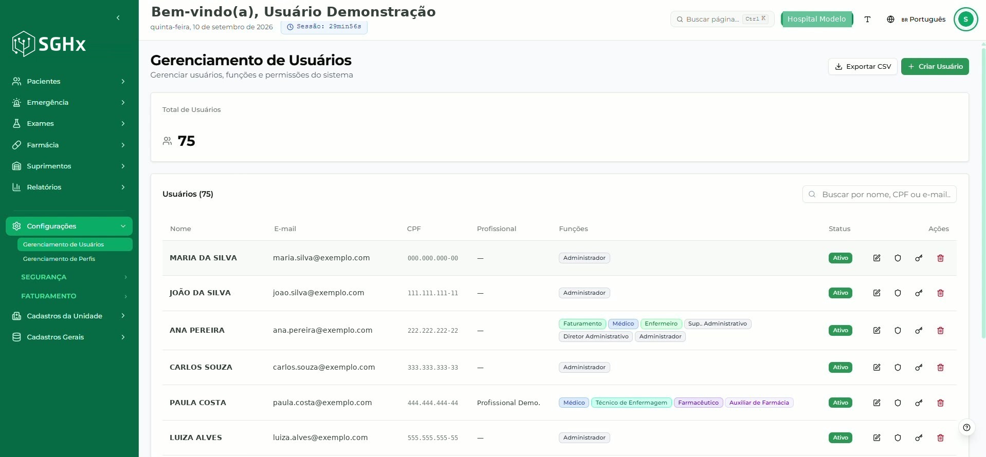Expand the Pacientes menu

69,81
